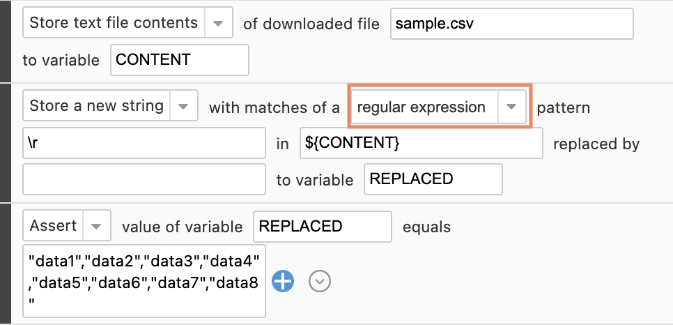Click the arrow beside 'Store a new string'
Screen dimensions: 673x325
pos(184,106)
